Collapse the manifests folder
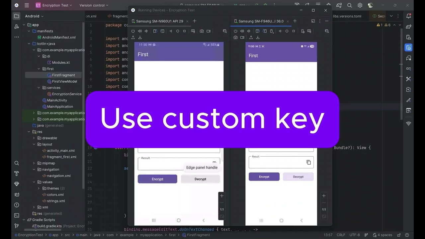425x239 pixels. [29, 31]
